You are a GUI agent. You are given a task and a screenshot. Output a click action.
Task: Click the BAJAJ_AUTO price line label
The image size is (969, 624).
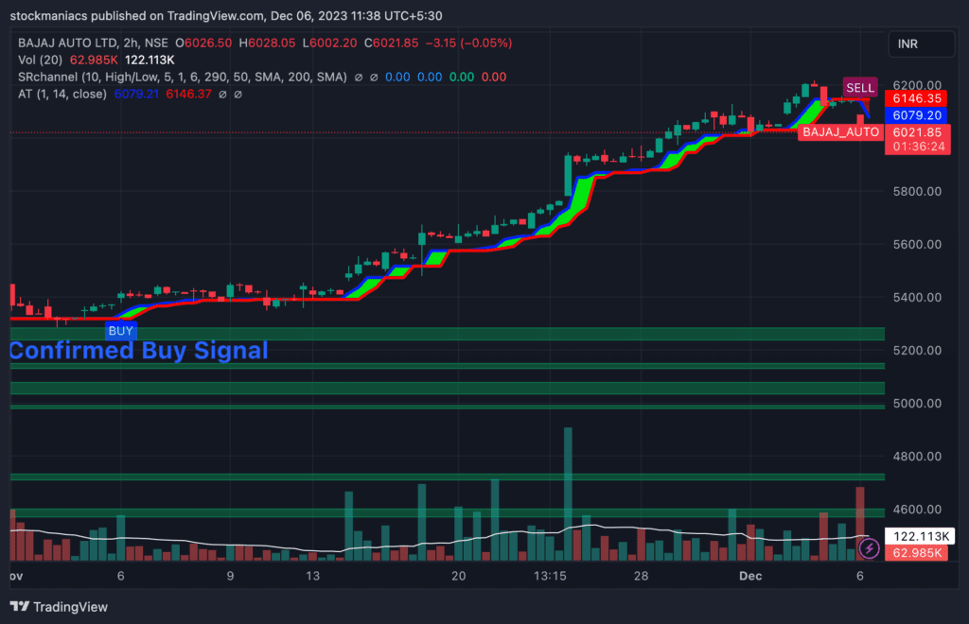[x=840, y=132]
